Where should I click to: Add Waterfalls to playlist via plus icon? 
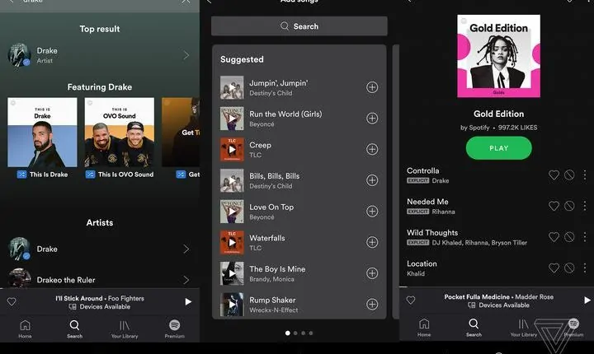pos(371,242)
